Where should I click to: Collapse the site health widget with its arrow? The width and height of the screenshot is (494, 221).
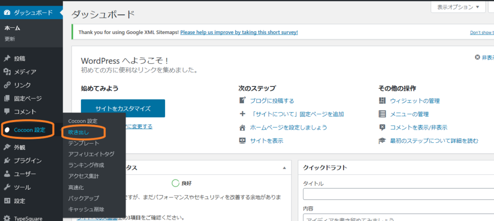pos(285,168)
